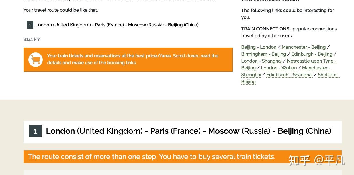The width and height of the screenshot is (354, 175).
Task: Click the TRAIN CONNECTIONS heading text
Action: pyautogui.click(x=265, y=29)
